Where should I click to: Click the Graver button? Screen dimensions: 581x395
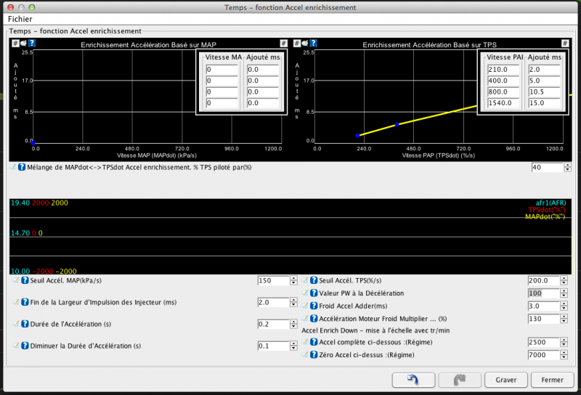505,380
